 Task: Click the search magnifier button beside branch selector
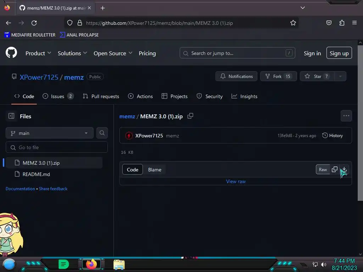pyautogui.click(x=102, y=133)
